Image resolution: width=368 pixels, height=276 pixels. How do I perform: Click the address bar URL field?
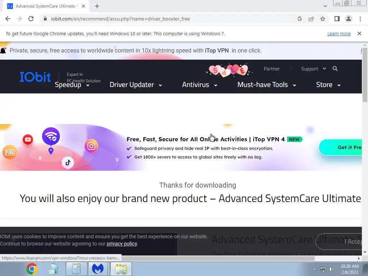(x=120, y=19)
